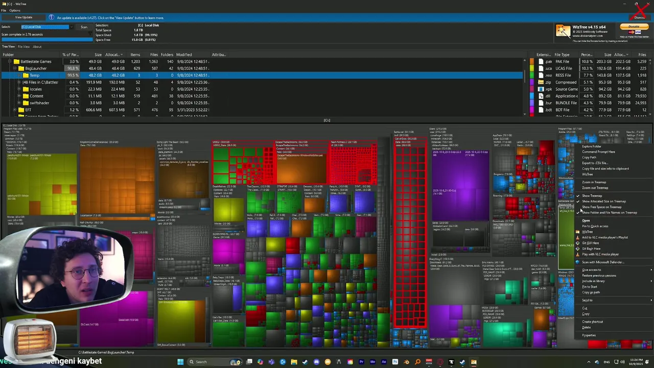The width and height of the screenshot is (654, 368).
Task: Expand the locales folder node
Action: (19, 89)
